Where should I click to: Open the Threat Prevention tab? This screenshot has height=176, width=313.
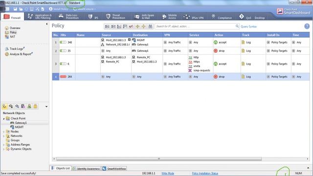(115, 17)
